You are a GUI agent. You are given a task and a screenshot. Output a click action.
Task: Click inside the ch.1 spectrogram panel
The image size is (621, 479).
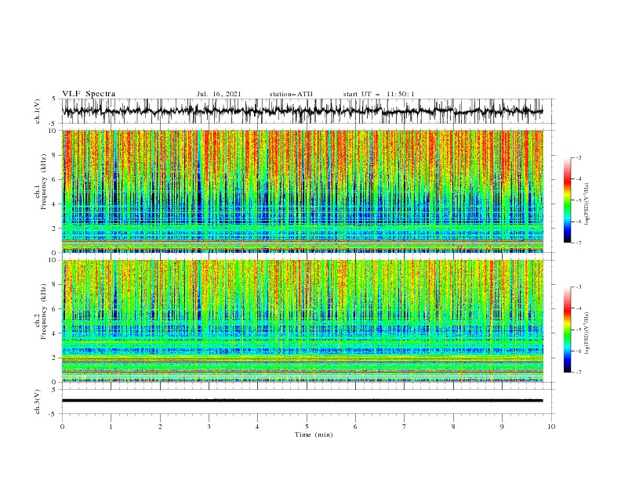tap(303, 191)
